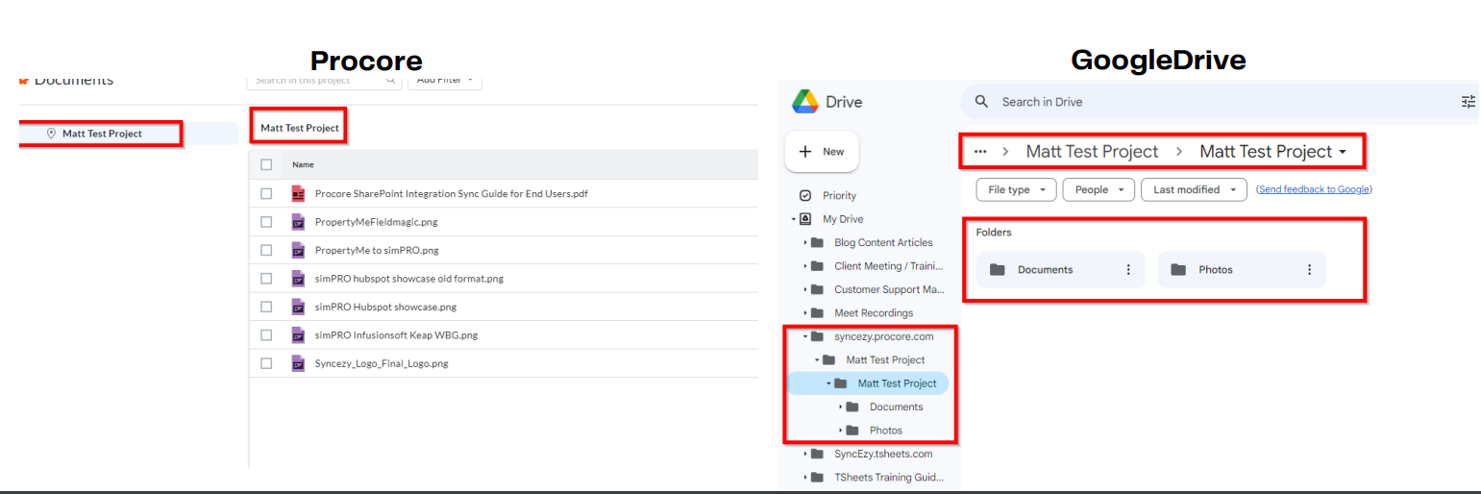Click Send feedback to Google link
Screen dimensions: 1481x494
coord(1314,189)
